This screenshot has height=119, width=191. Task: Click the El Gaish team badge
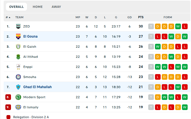(18, 47)
